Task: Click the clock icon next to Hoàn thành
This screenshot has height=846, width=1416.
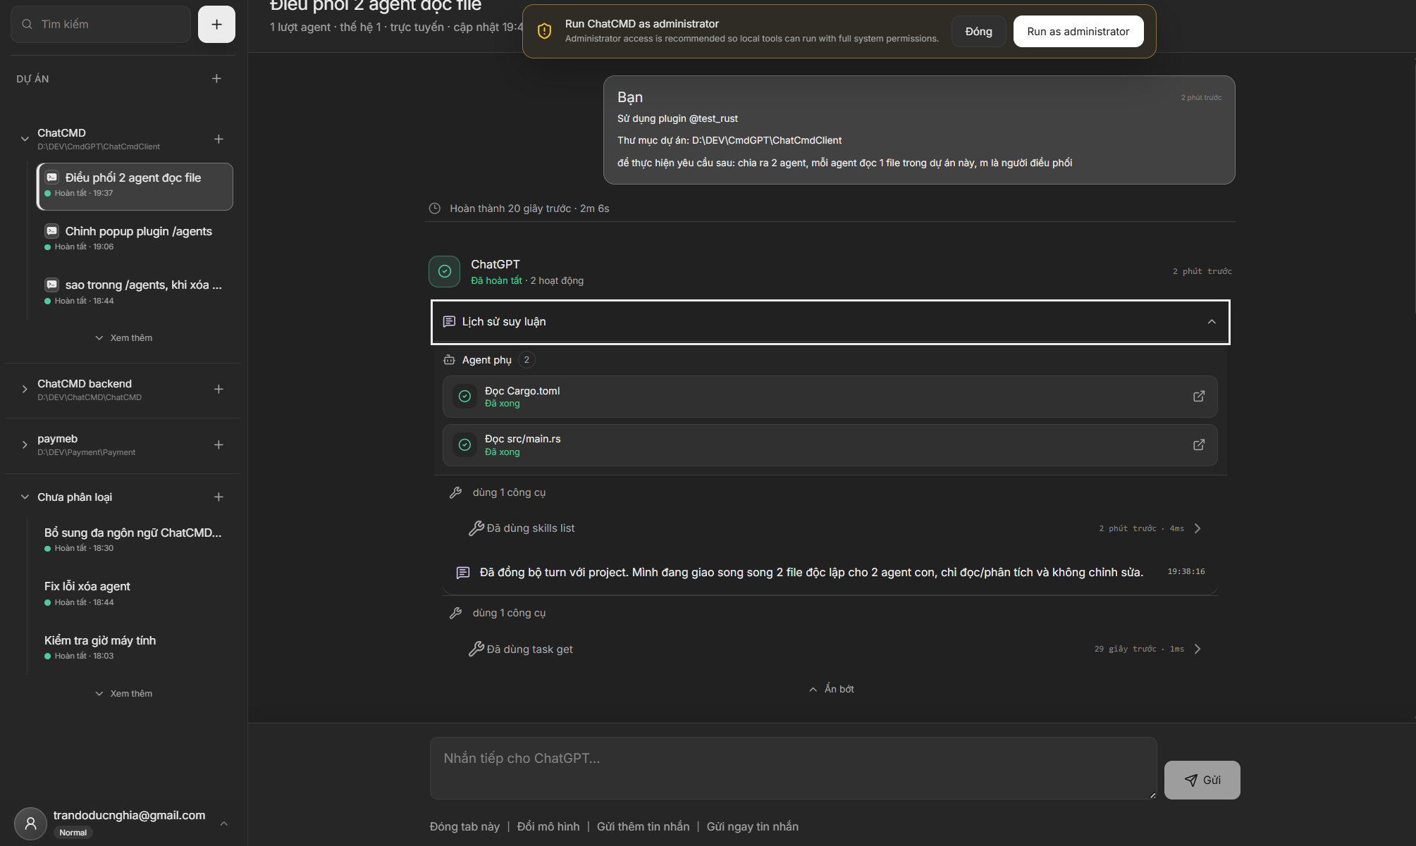Action: point(435,209)
